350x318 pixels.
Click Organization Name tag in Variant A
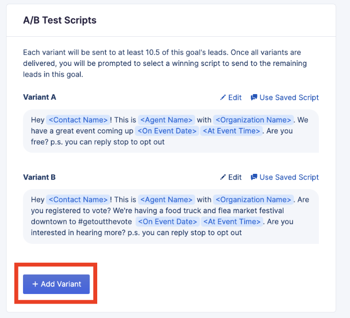coord(253,120)
